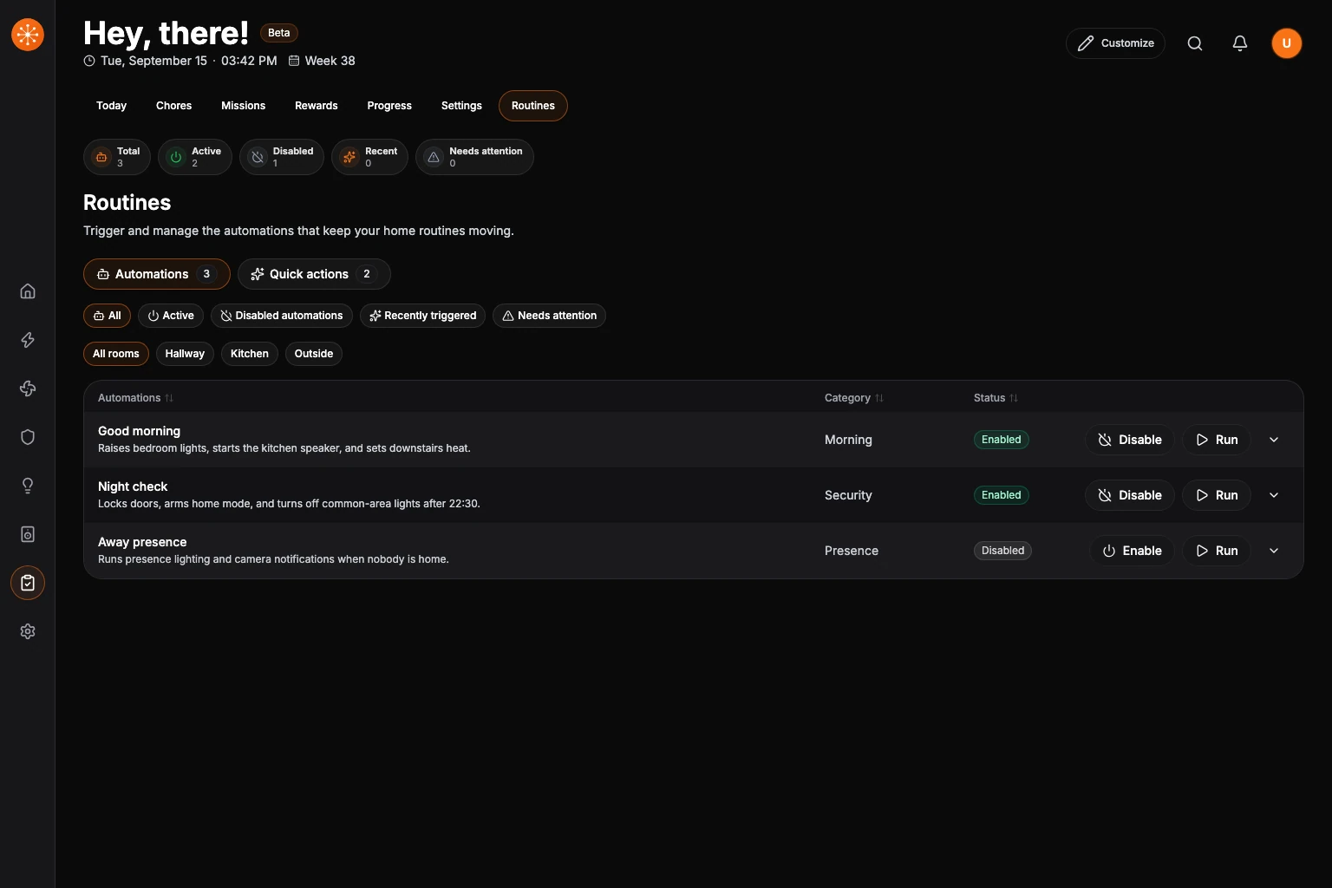The image size is (1332, 888).
Task: Switch to the Chores tab
Action: (173, 106)
